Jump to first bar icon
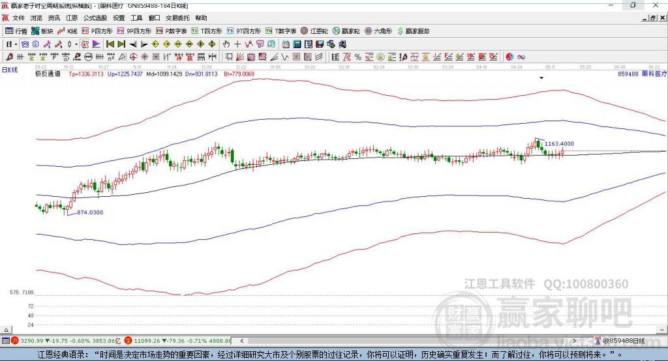 coord(110,44)
